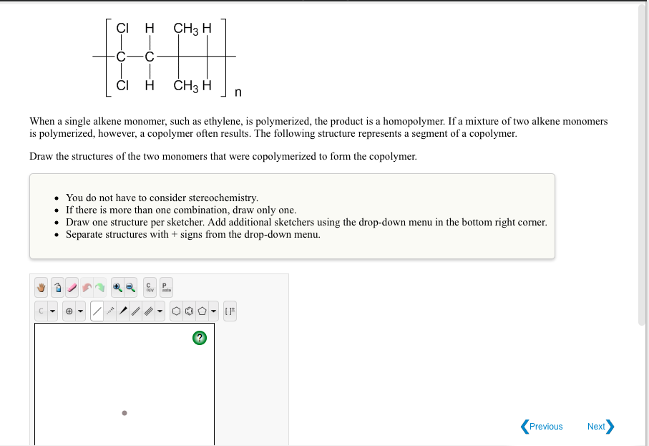649x446 pixels.
Task: Click the green question mark help icon
Action: (199, 337)
